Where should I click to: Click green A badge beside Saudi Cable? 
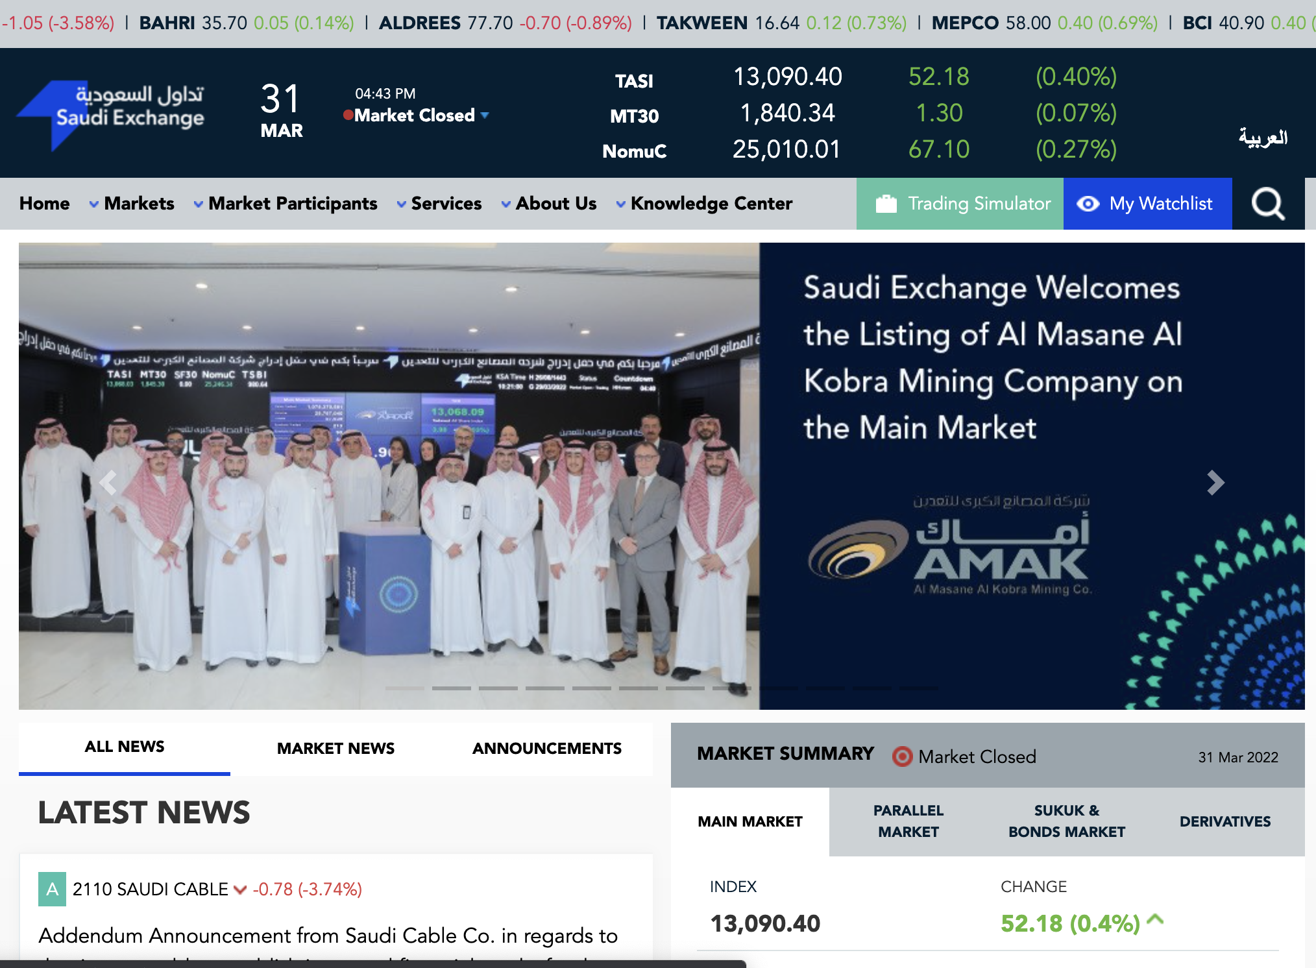click(x=52, y=889)
